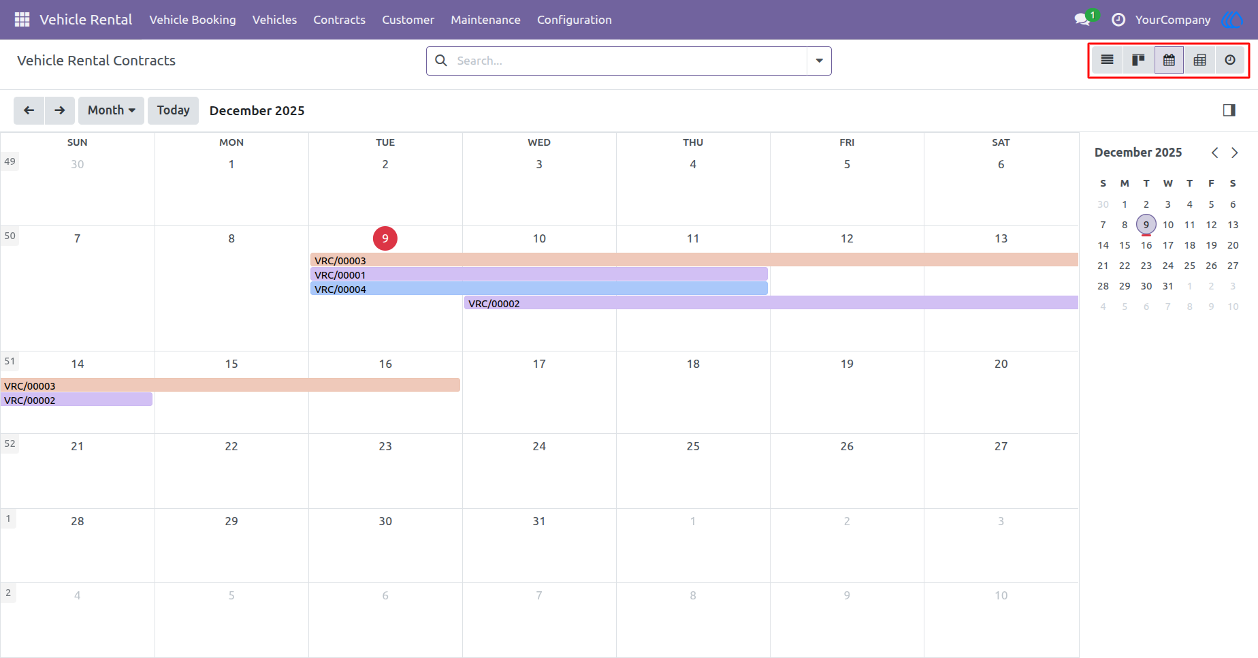Click day 6 Saturday in main calendar
This screenshot has height=658, width=1258.
click(1001, 164)
